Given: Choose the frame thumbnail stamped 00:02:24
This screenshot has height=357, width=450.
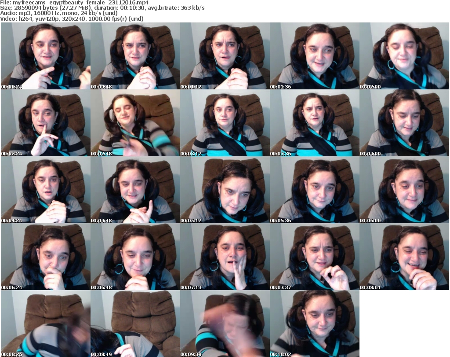Looking at the screenshot, I should click(x=46, y=123).
